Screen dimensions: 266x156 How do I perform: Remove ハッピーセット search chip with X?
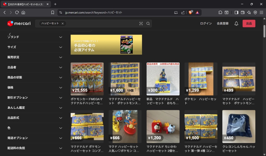pos(63,24)
